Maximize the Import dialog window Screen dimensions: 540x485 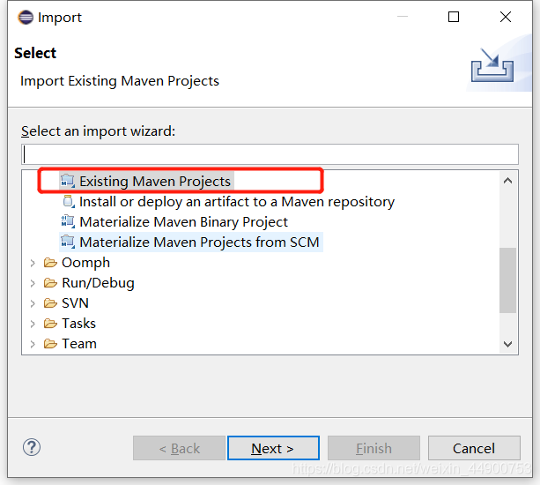(x=454, y=17)
